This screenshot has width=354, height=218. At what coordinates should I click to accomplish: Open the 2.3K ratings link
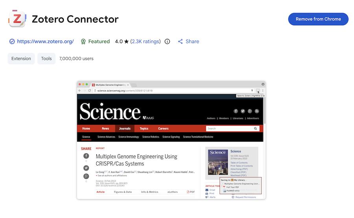click(x=146, y=41)
